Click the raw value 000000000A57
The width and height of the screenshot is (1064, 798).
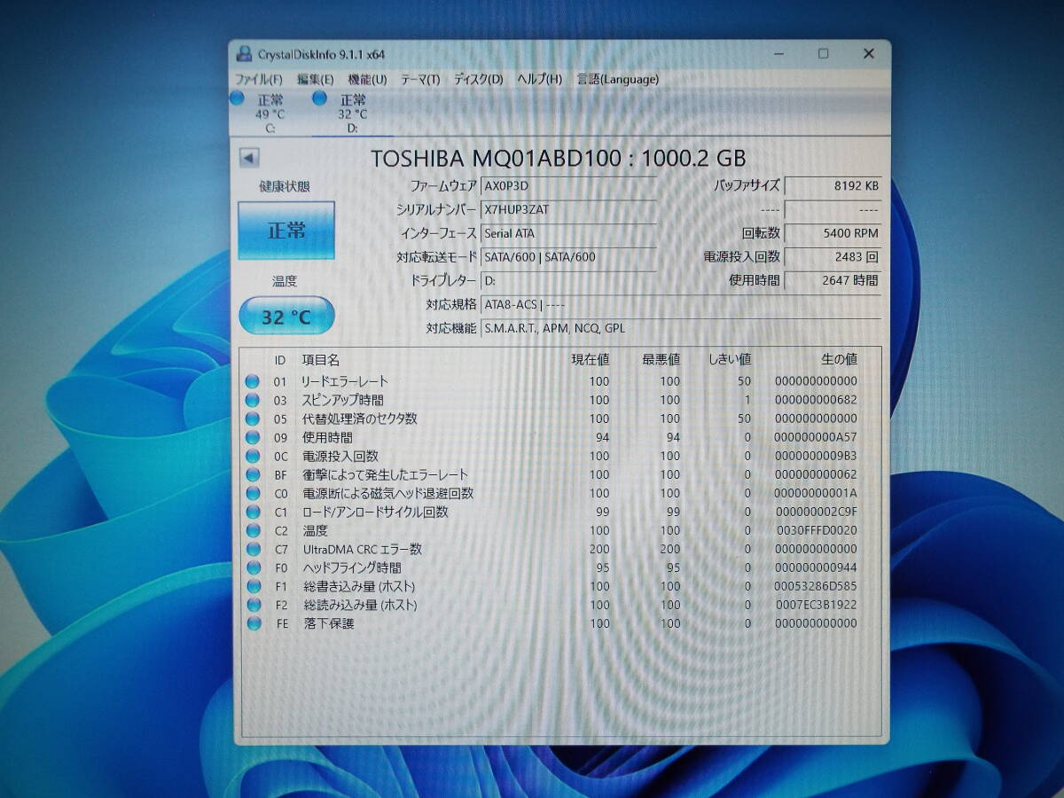coord(816,437)
